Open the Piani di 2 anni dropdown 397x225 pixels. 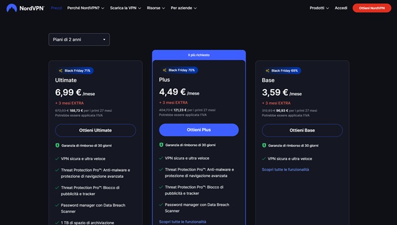(79, 40)
